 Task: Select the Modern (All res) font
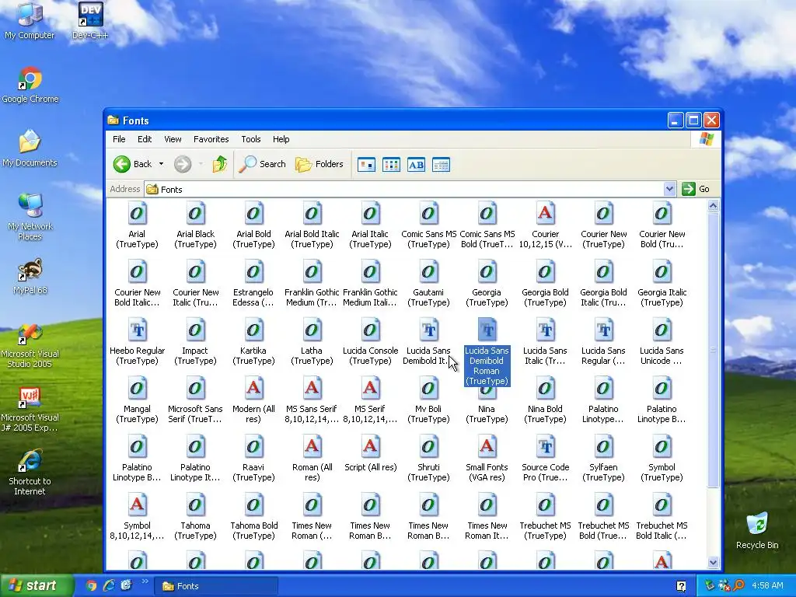click(x=253, y=389)
